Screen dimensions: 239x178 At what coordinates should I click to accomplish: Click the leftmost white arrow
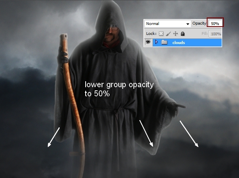point(54,137)
